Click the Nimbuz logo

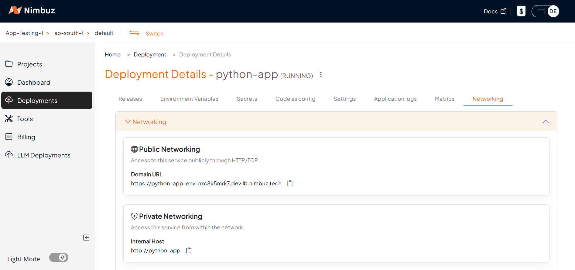point(32,11)
